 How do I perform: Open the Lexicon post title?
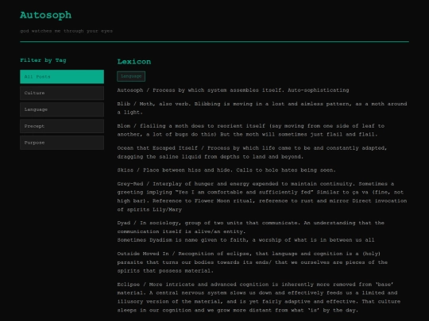(134, 62)
